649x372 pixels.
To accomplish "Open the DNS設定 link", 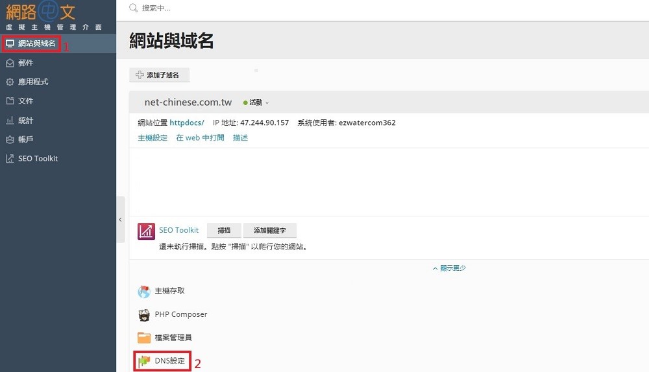I will click(169, 360).
